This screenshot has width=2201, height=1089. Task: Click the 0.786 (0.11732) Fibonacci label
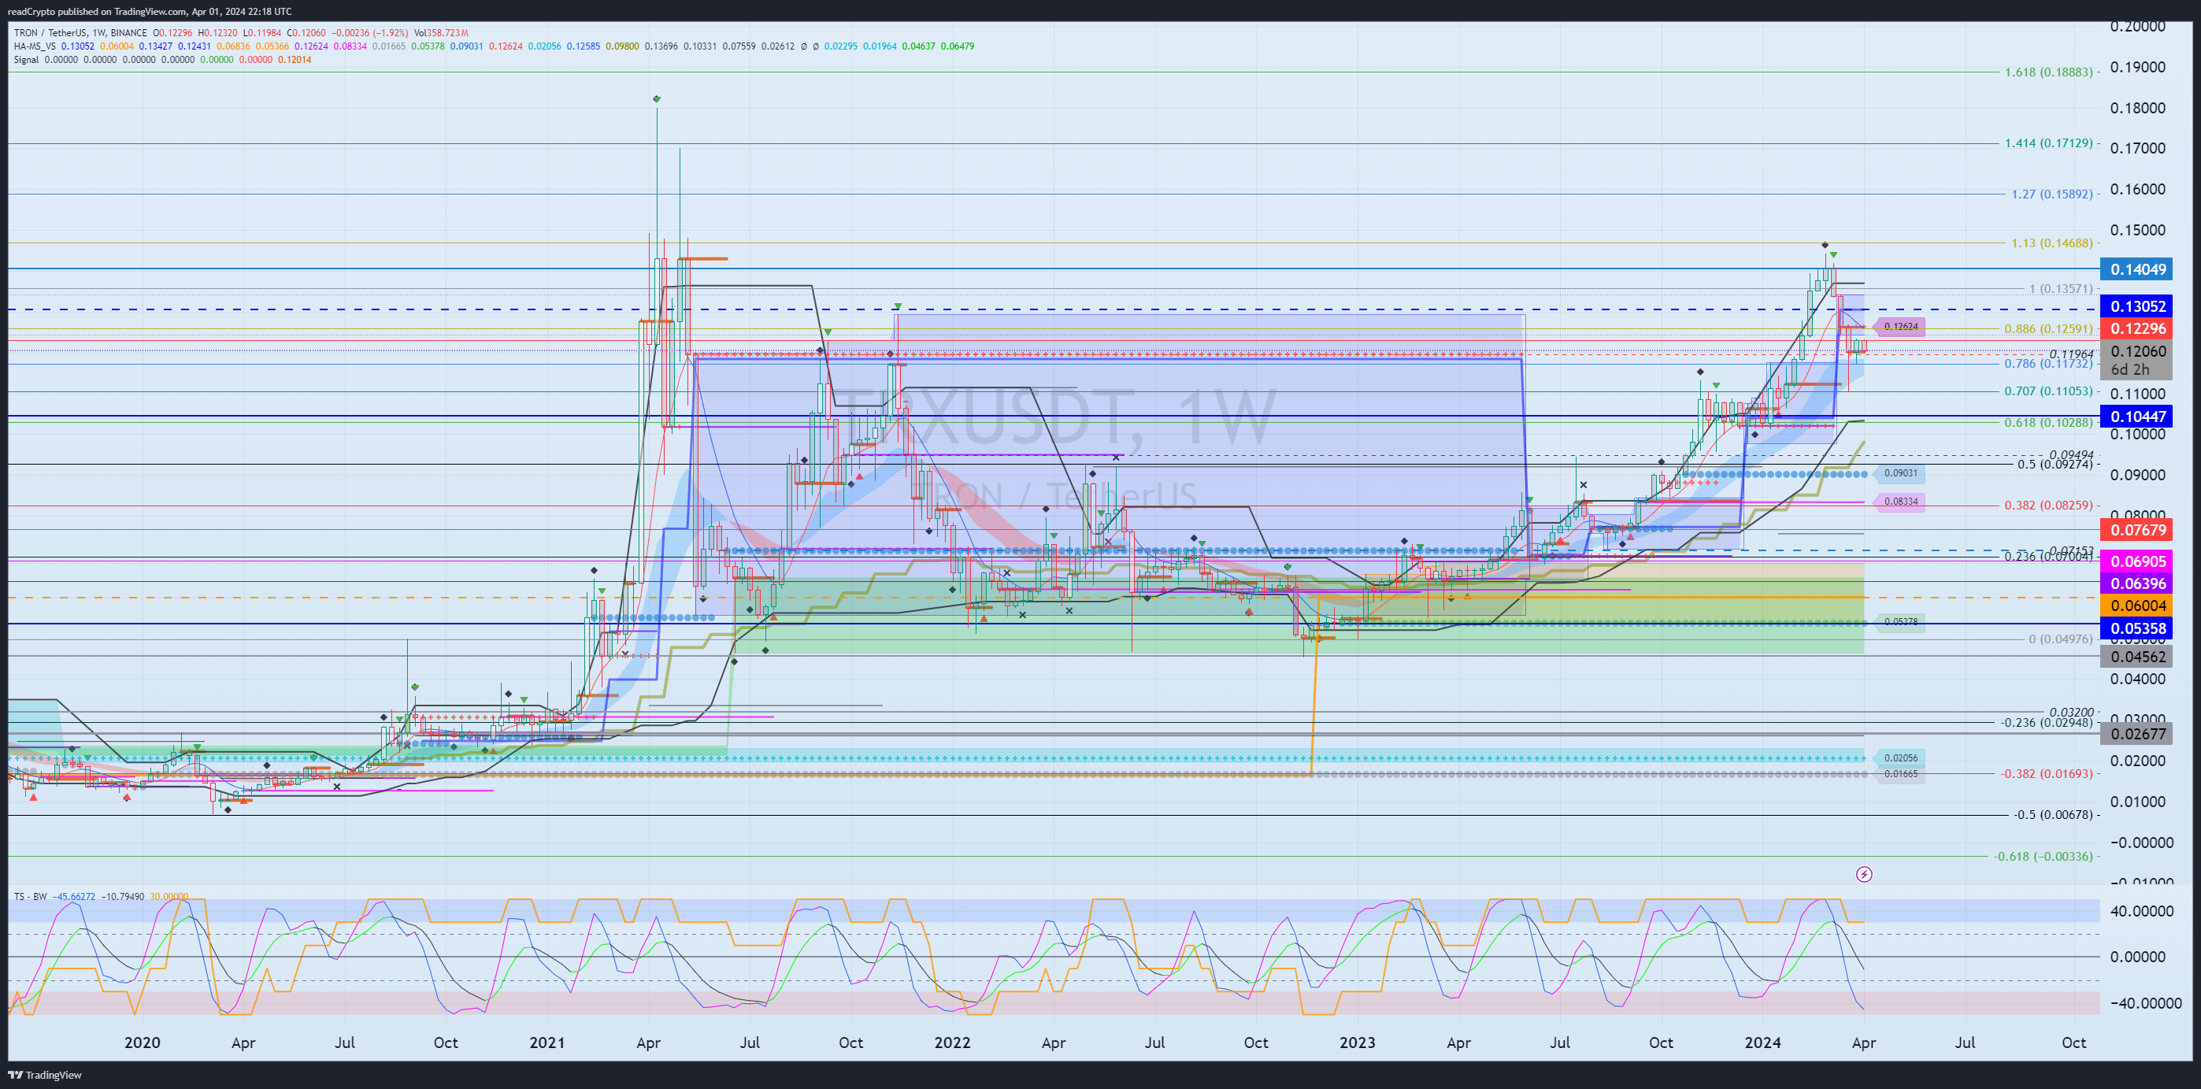[2048, 364]
